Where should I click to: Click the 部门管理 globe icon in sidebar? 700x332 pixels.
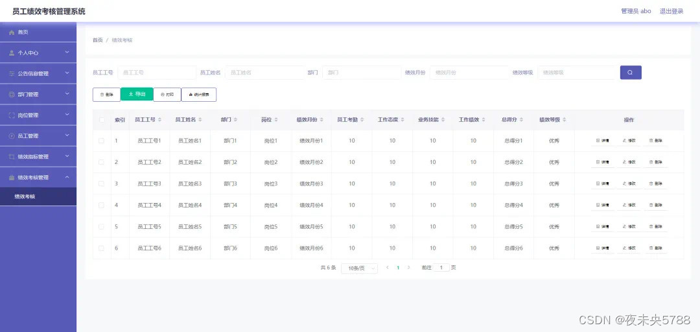pos(12,94)
